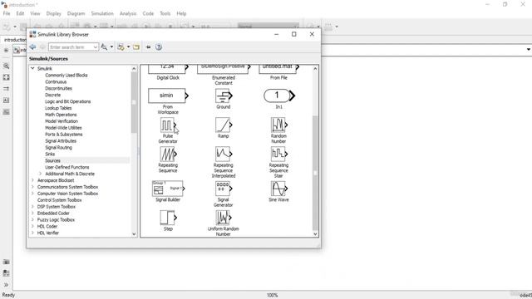
Task: Expand Additional Math & Discrete node
Action: coord(41,174)
